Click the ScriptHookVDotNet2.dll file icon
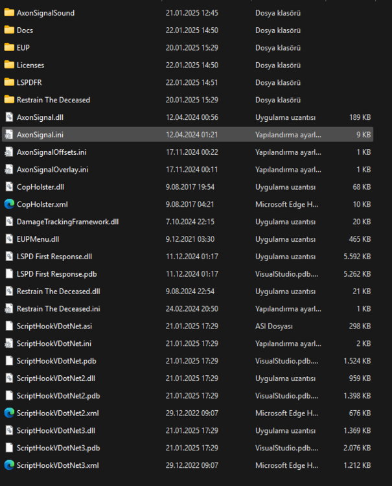The width and height of the screenshot is (392, 486). 9,378
